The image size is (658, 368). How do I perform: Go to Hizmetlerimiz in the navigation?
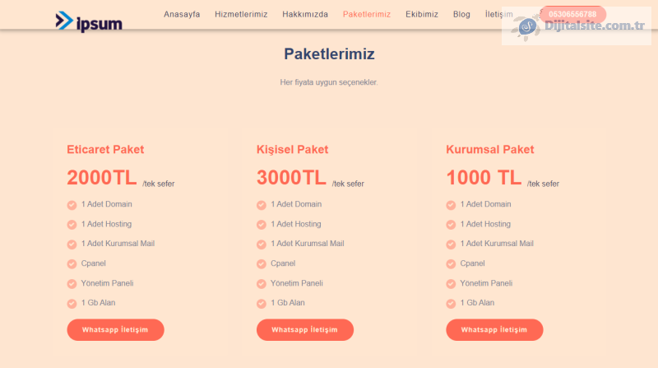[241, 15]
